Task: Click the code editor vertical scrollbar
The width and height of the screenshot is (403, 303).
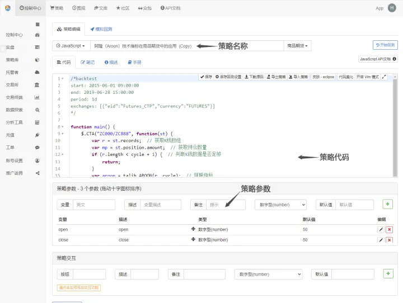Action: tap(395, 127)
